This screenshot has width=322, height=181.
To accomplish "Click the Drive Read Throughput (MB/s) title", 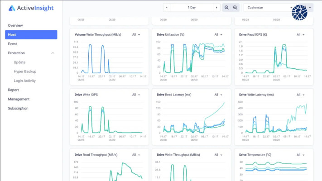I will (96, 155).
